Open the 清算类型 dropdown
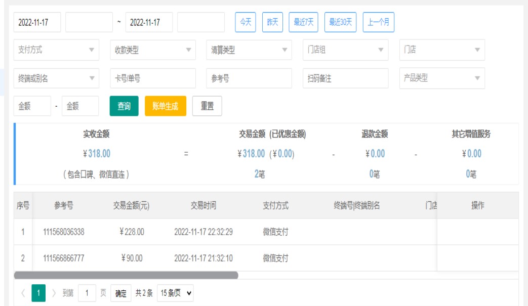This screenshot has width=528, height=306. point(249,50)
